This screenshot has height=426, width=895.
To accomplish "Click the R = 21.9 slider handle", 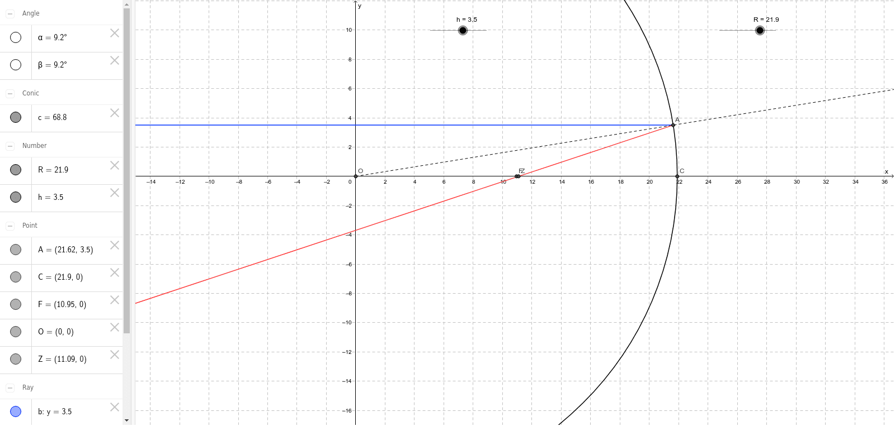I will [x=760, y=30].
